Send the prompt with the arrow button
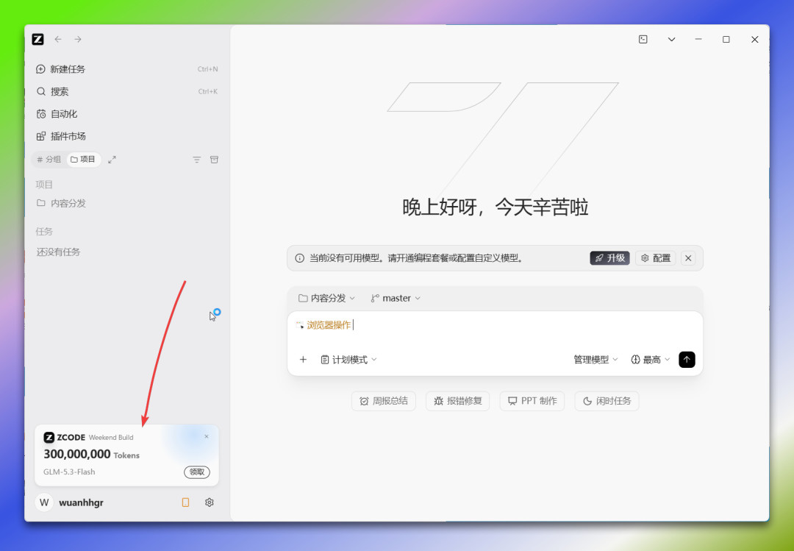The height and width of the screenshot is (551, 794). (687, 360)
